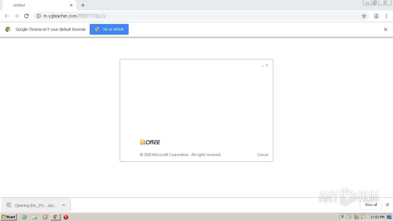The width and height of the screenshot is (393, 221).
Task: Show hidden system tray icons
Action: (343, 217)
